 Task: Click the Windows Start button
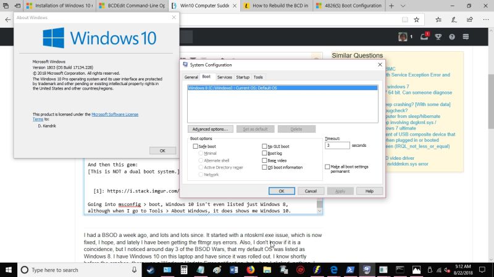pos(9,270)
